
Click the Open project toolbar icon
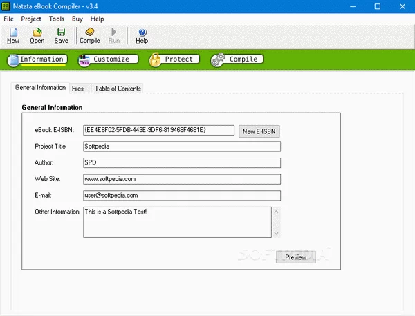coord(37,36)
